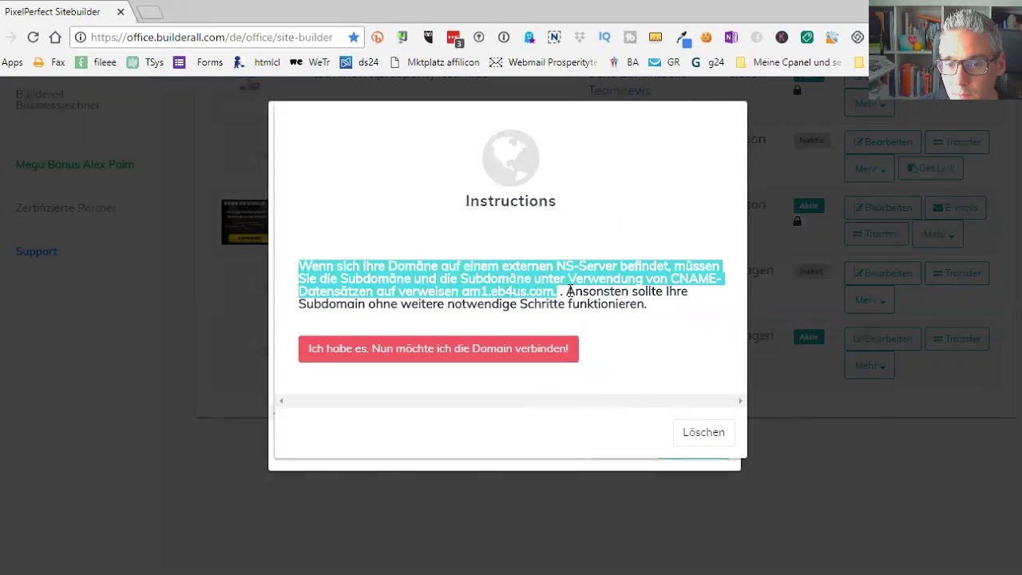
Task: Open the ds24 bookmark
Action: 359,62
